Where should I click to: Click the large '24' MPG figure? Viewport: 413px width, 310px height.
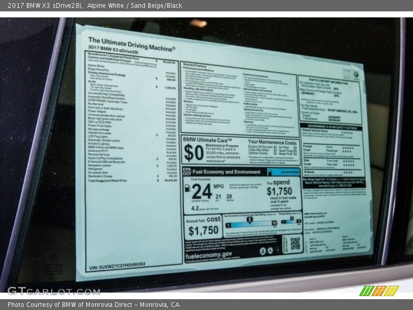pos(202,192)
